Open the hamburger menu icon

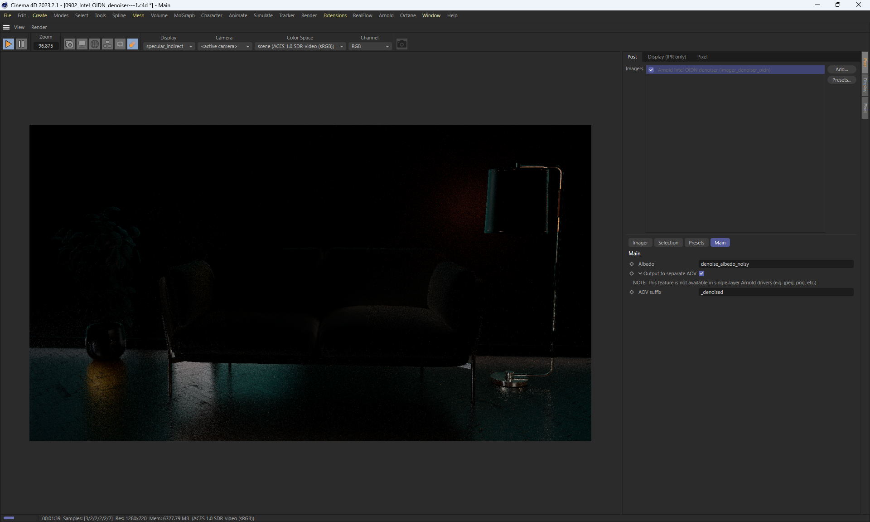tap(6, 27)
